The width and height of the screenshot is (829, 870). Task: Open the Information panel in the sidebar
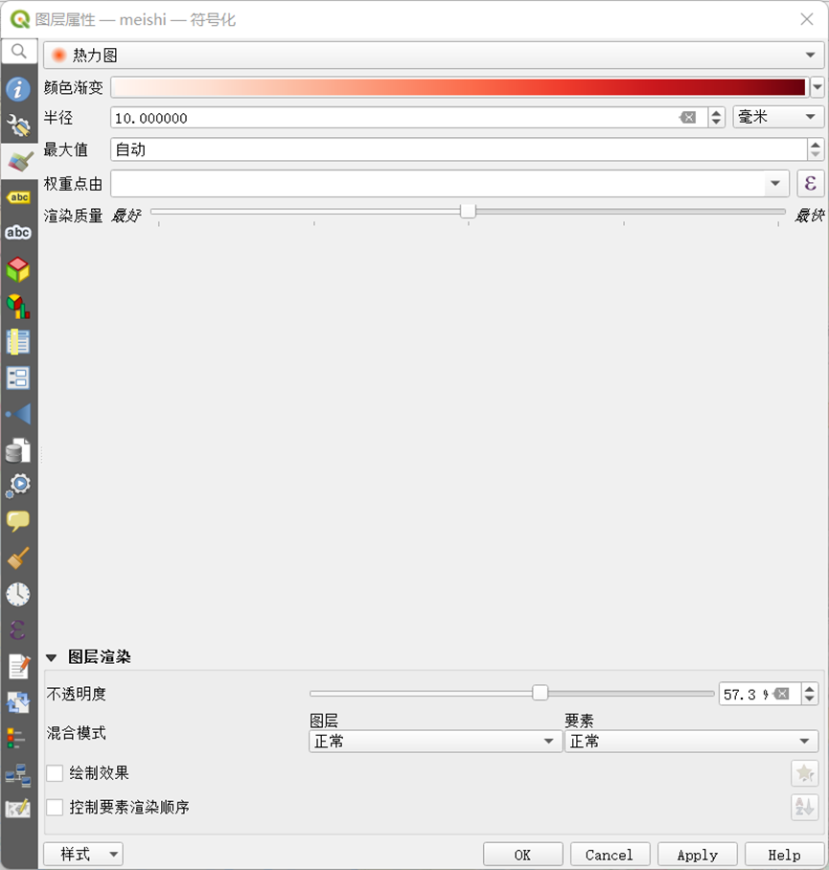[19, 91]
